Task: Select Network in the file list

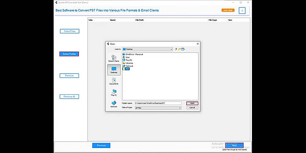Action: (x=128, y=66)
